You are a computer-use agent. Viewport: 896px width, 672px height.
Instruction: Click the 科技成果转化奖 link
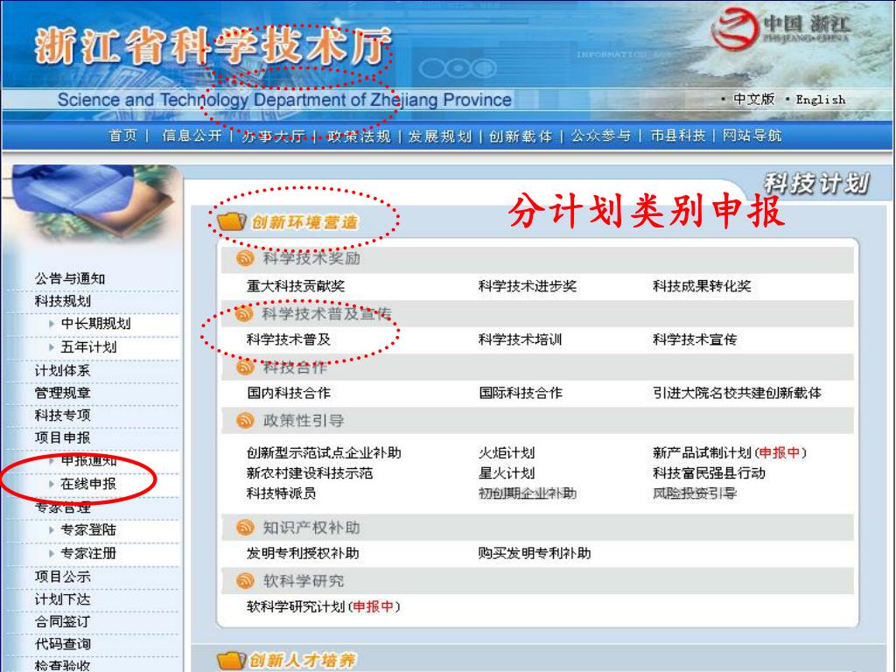click(703, 286)
